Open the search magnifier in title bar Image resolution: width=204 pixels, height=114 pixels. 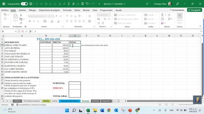[x=147, y=4]
